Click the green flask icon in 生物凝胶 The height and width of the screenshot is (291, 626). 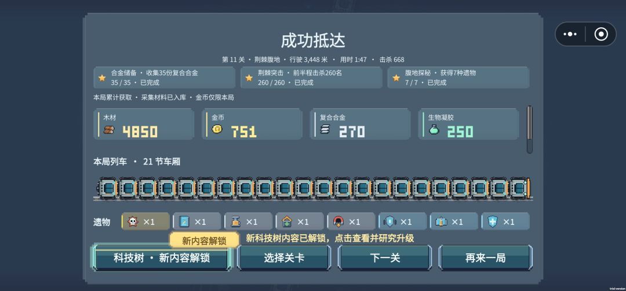click(x=434, y=129)
